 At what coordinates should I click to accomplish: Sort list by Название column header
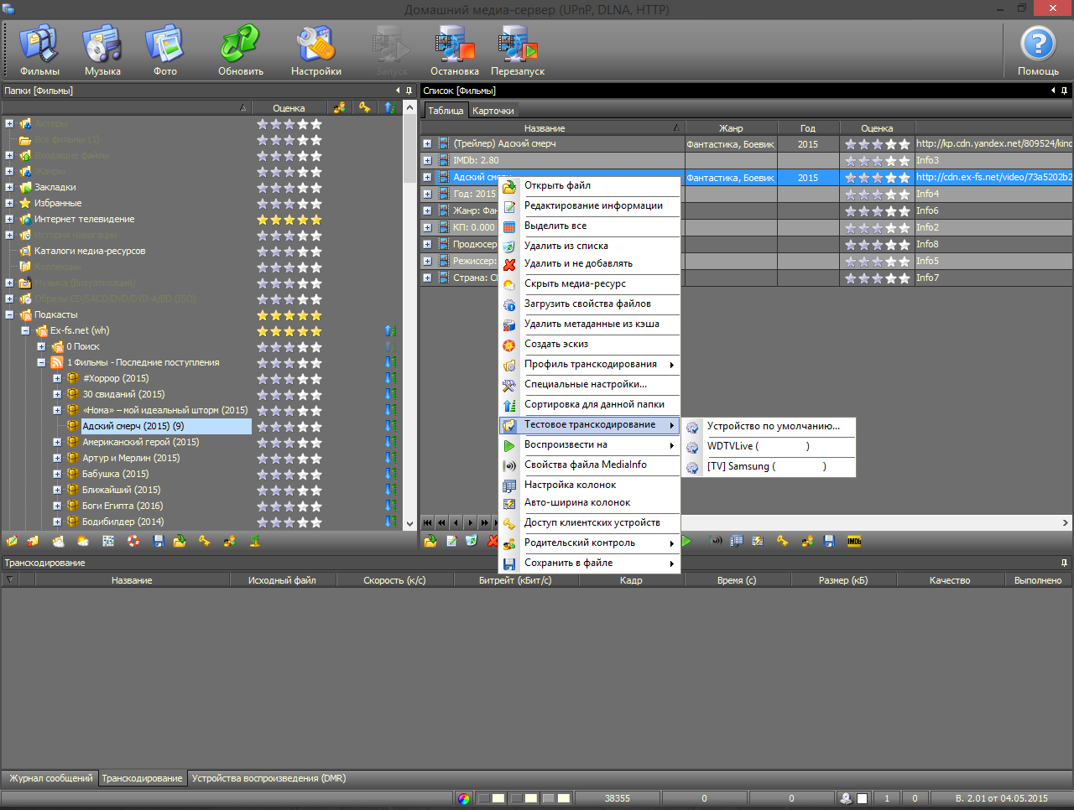pos(544,128)
